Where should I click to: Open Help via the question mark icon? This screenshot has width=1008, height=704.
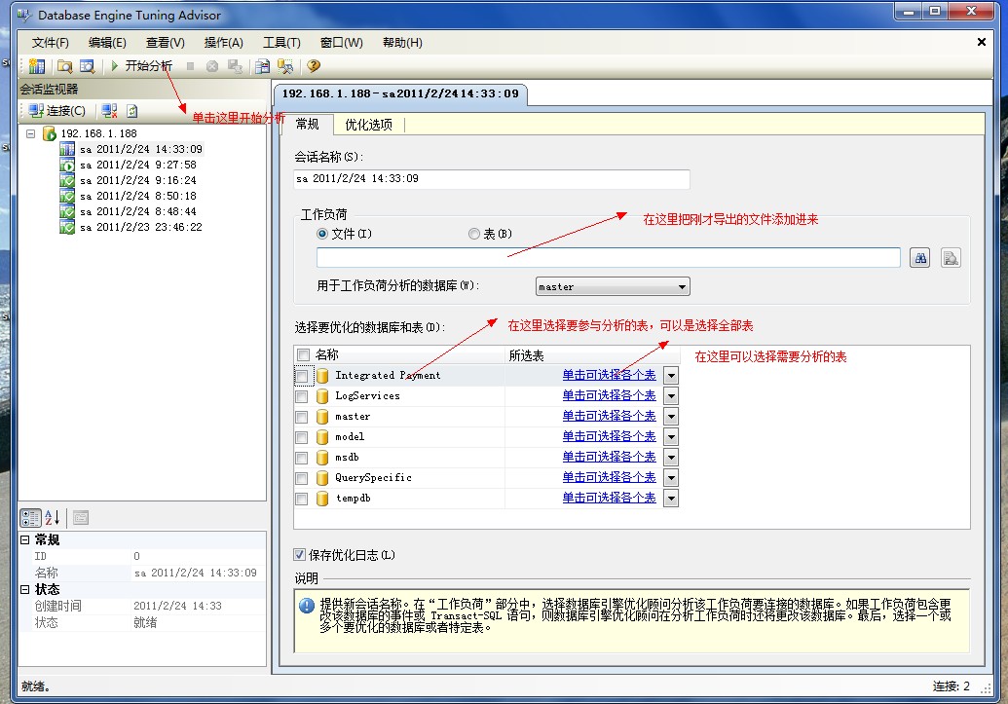(314, 65)
